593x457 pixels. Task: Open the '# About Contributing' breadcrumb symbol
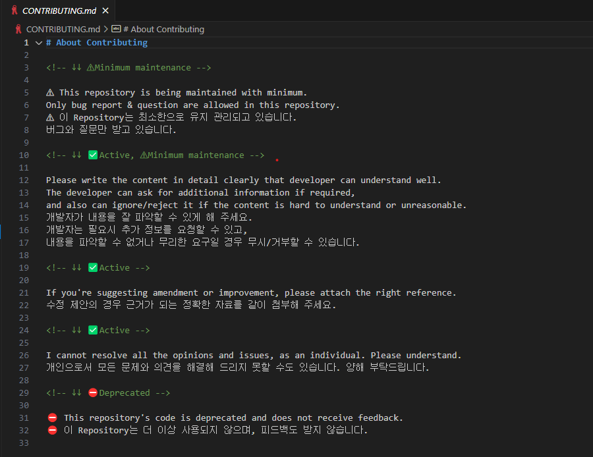163,29
